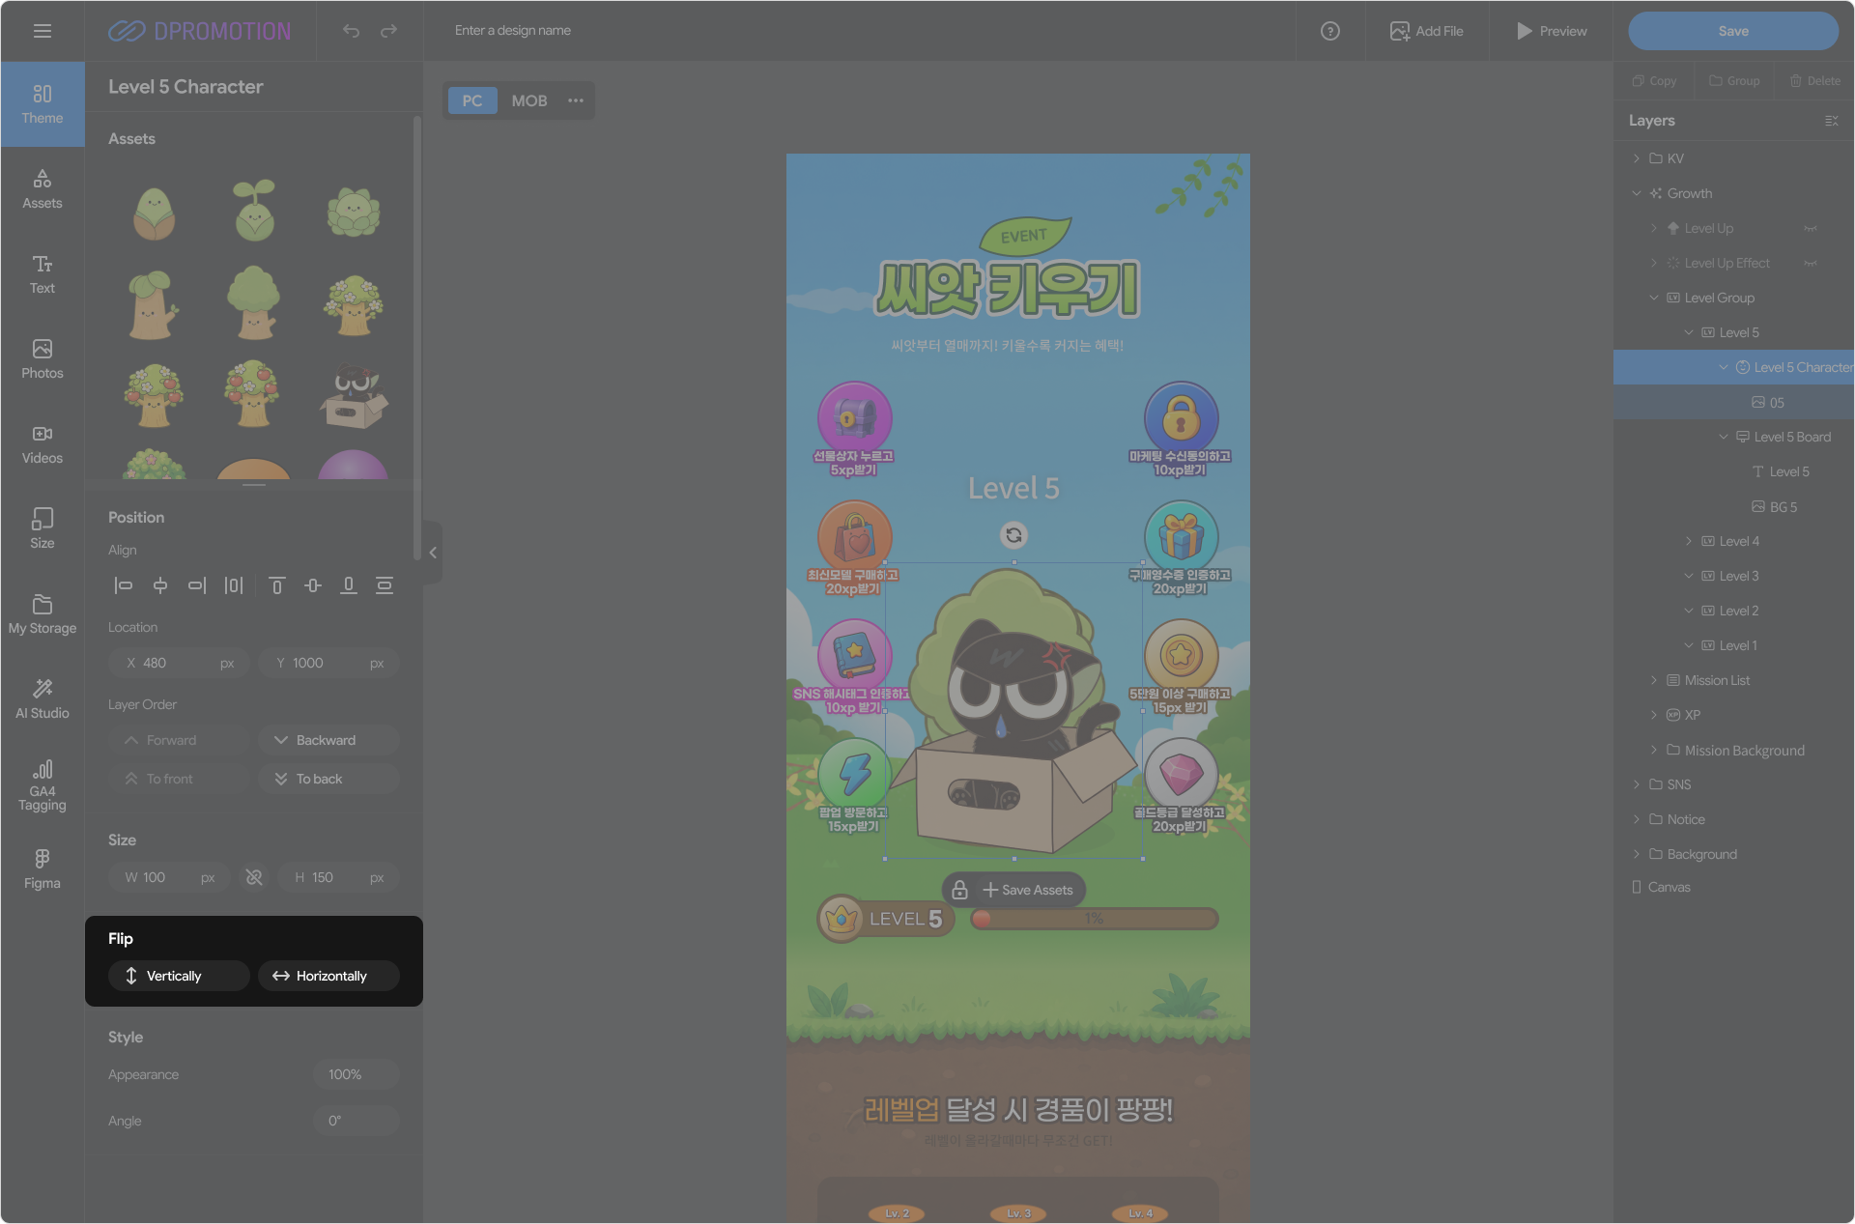Open the Text sidebar panel
1855x1224 pixels.
click(43, 274)
